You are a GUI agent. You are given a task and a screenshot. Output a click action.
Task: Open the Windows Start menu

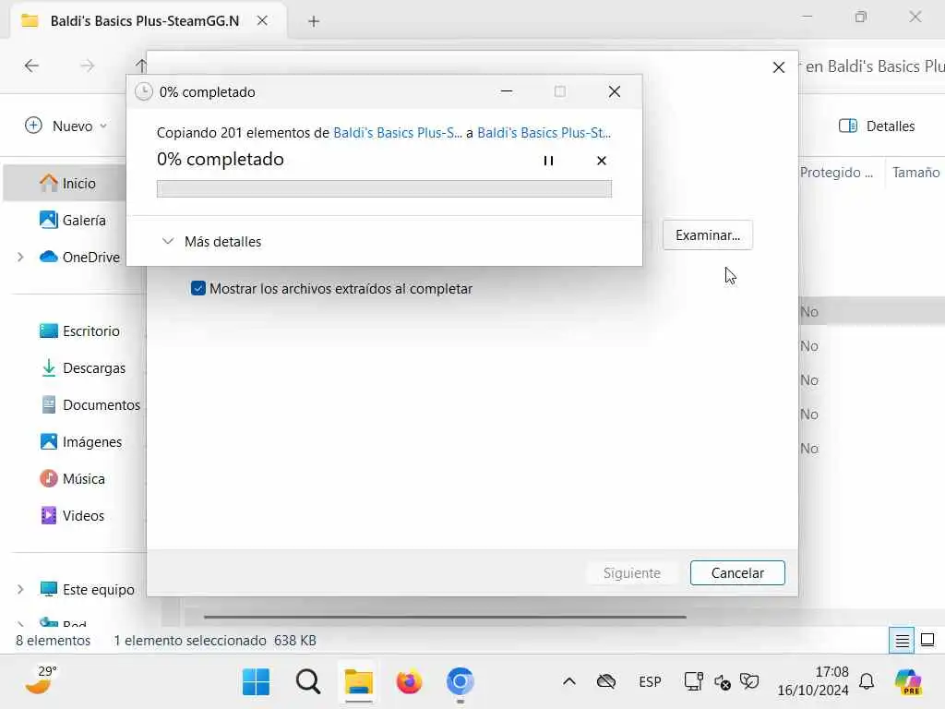click(x=257, y=682)
